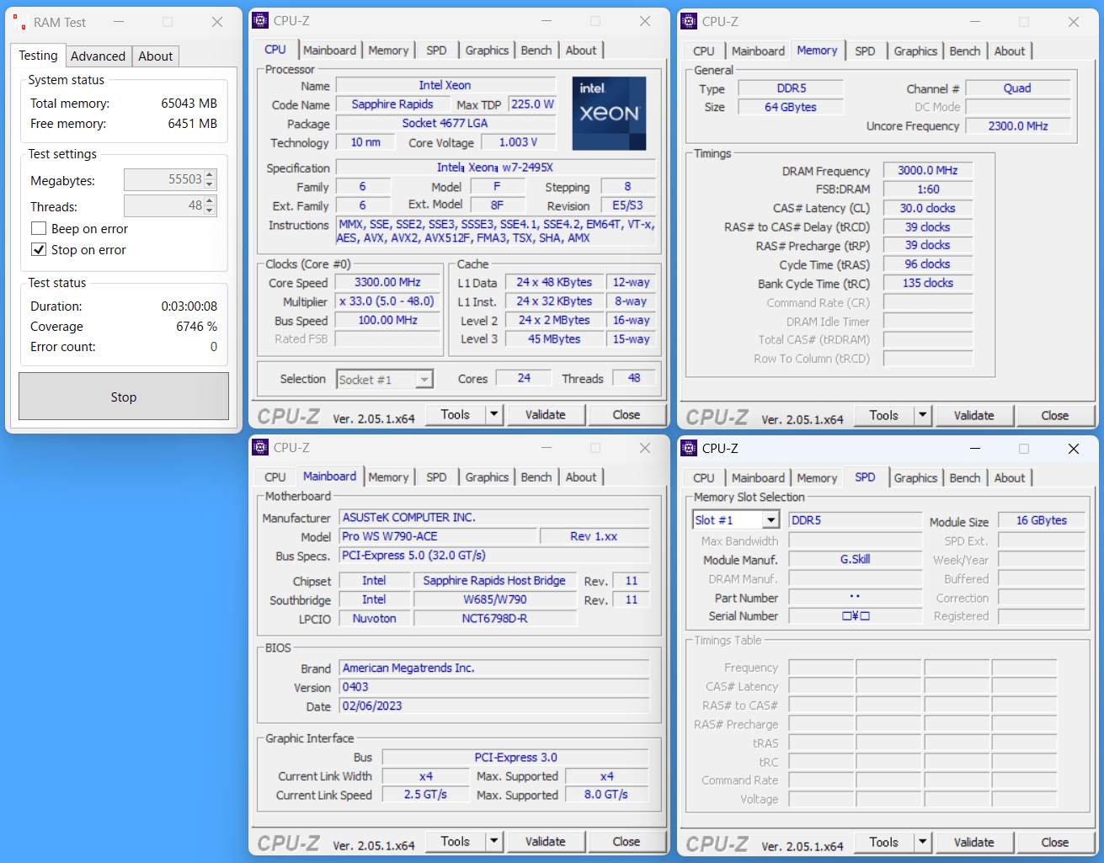This screenshot has height=863, width=1104.
Task: Click the Channel # value Quad
Action: coord(1017,88)
